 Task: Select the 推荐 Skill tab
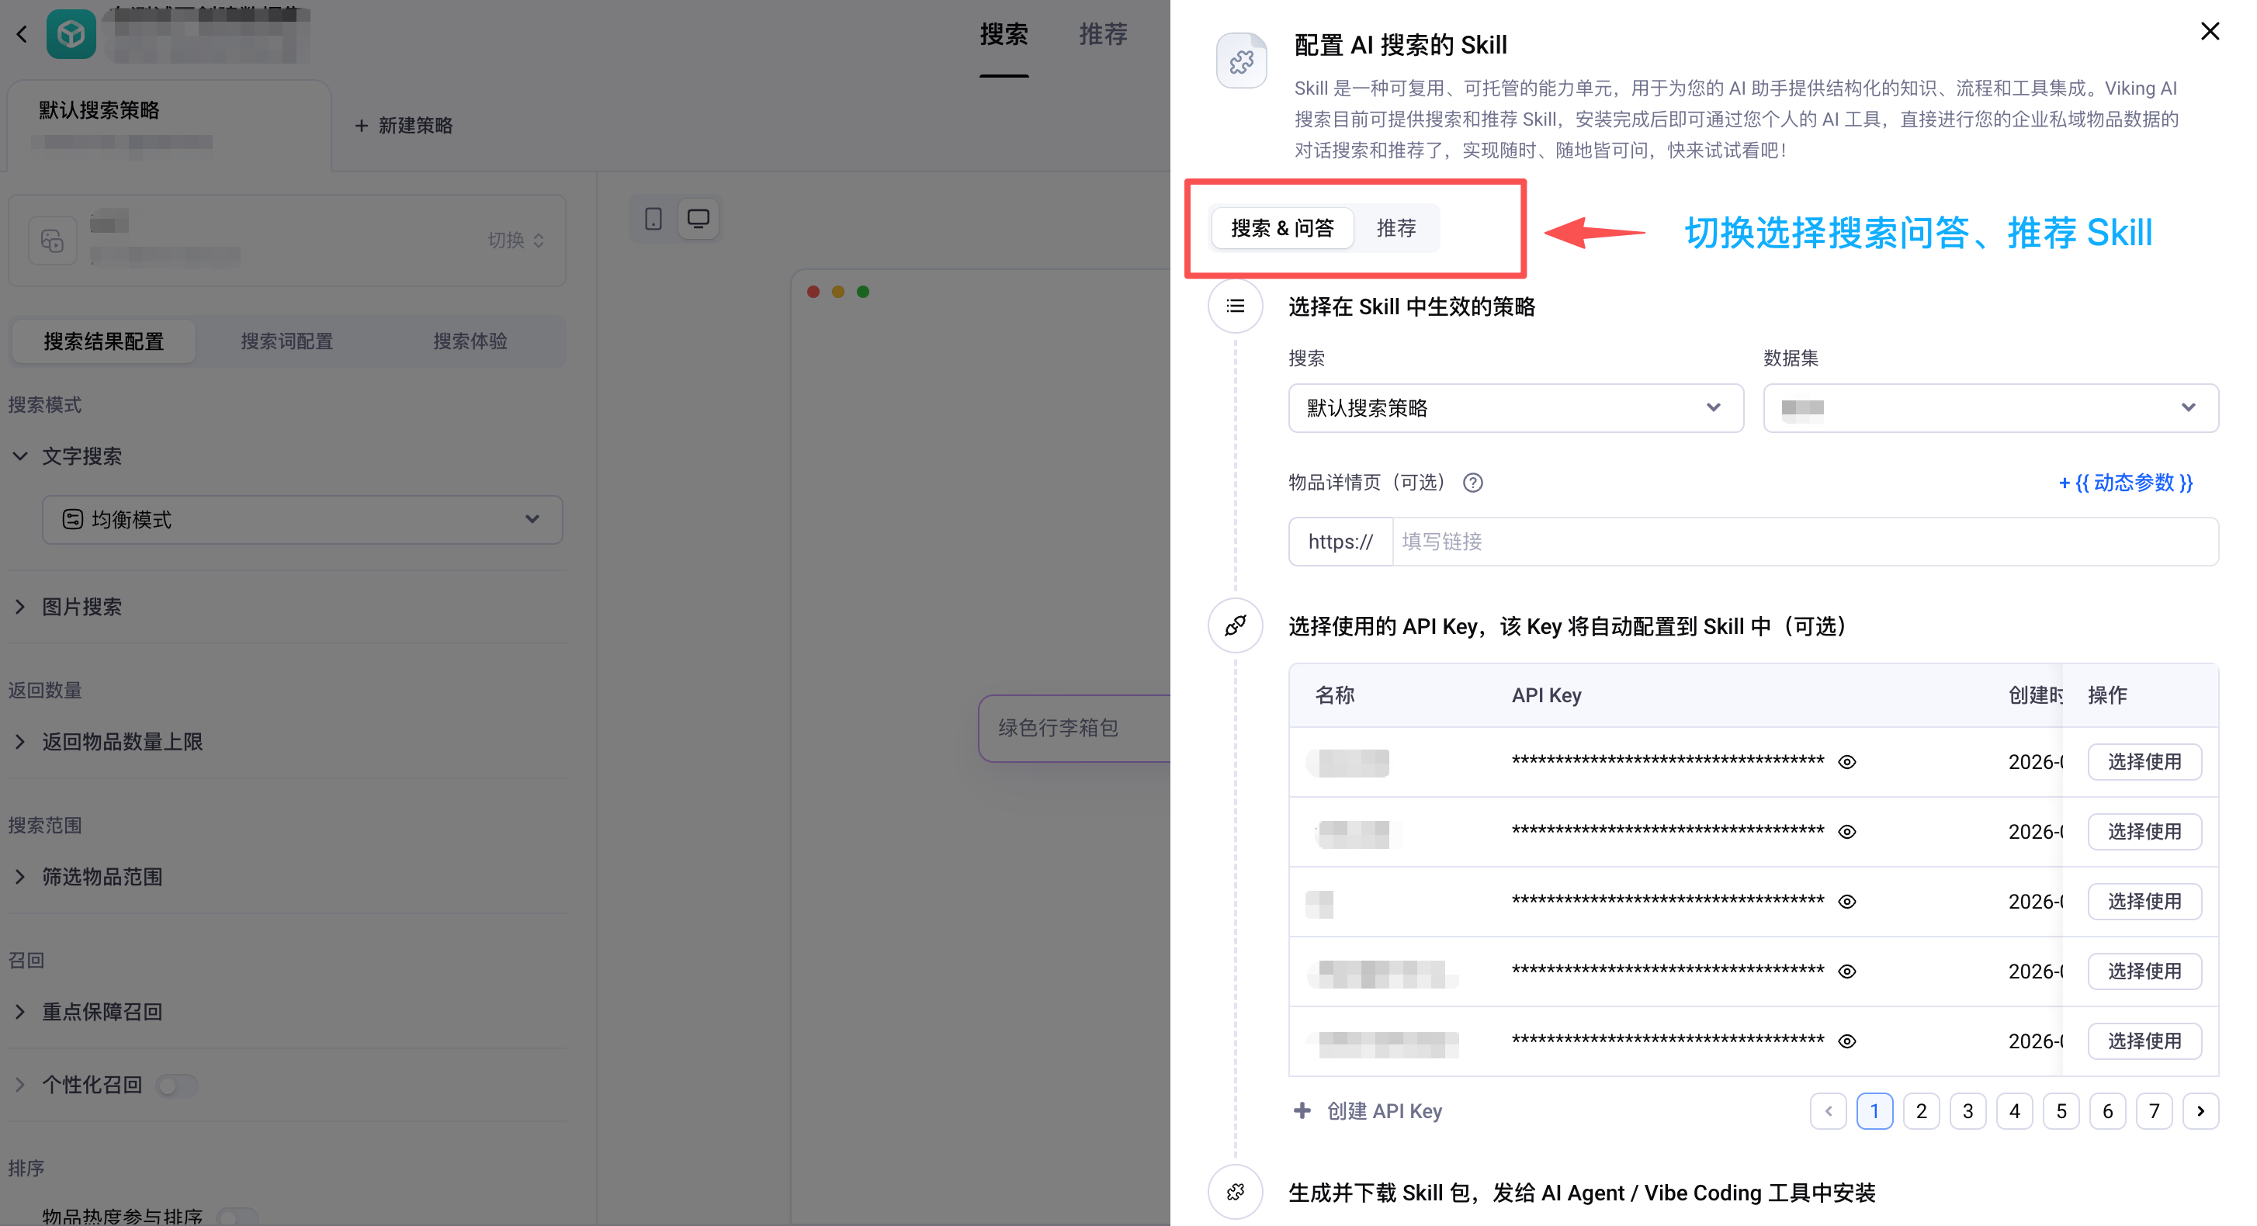(x=1395, y=227)
